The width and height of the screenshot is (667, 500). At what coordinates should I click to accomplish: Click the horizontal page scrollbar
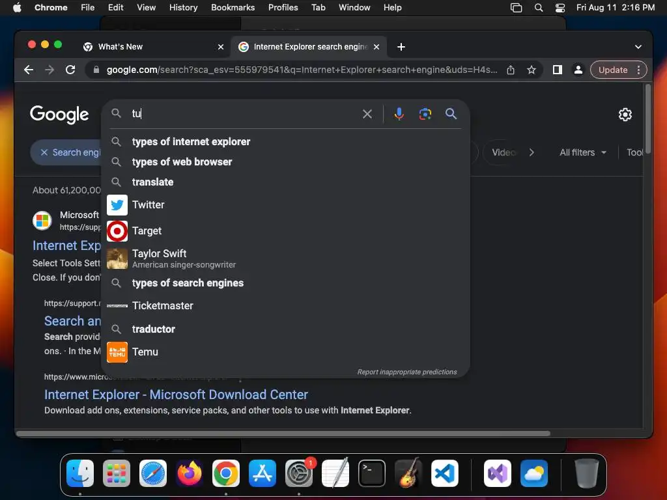[x=283, y=434]
